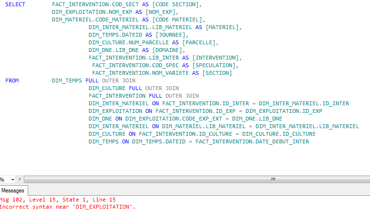Click FACT_INTERVENTION.NOM_VARIETE column text

(x=140, y=73)
